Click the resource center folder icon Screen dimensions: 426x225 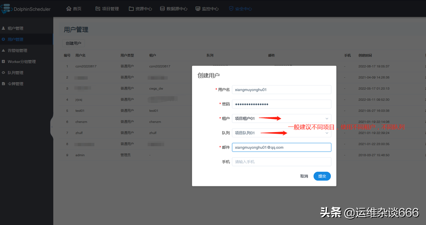(x=131, y=9)
